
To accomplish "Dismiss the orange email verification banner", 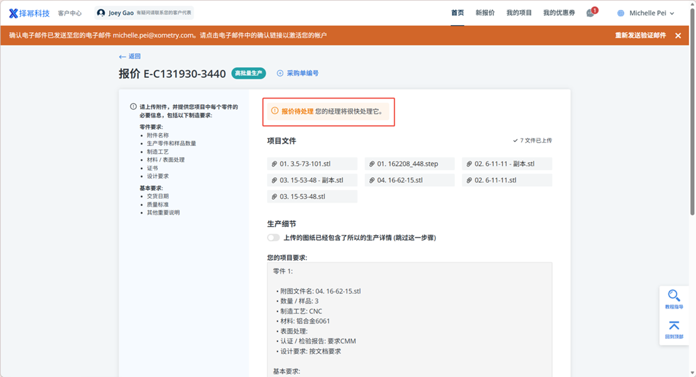I will tap(678, 36).
